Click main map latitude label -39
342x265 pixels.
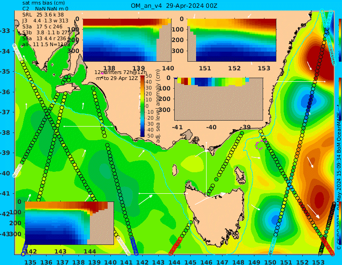(x=5, y=153)
